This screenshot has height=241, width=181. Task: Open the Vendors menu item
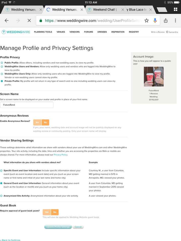coord(74,32)
